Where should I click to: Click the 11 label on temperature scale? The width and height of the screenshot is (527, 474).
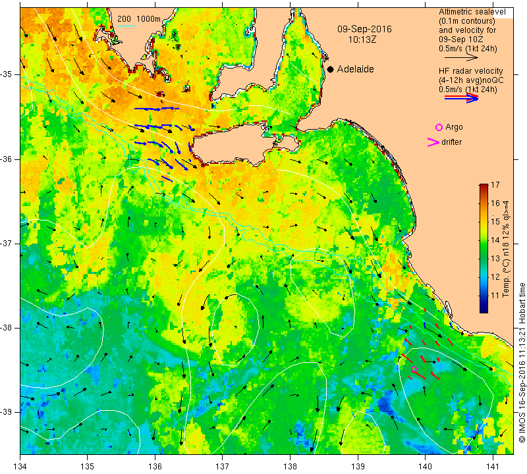tap(495, 296)
